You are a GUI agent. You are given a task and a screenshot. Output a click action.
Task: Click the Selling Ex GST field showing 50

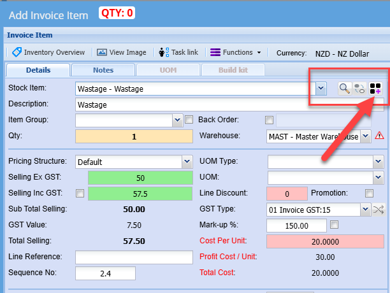click(x=140, y=178)
